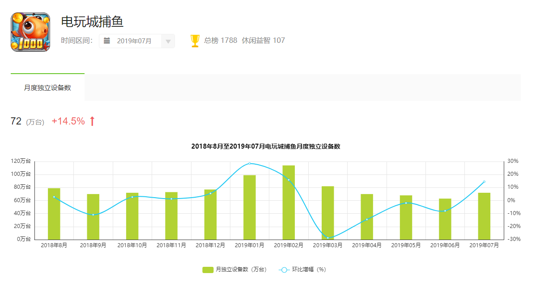Click the gold trophy ranking icon
Viewport: 540px width, 286px height.
point(195,41)
